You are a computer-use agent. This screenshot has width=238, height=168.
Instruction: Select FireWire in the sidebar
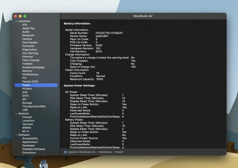(27, 64)
